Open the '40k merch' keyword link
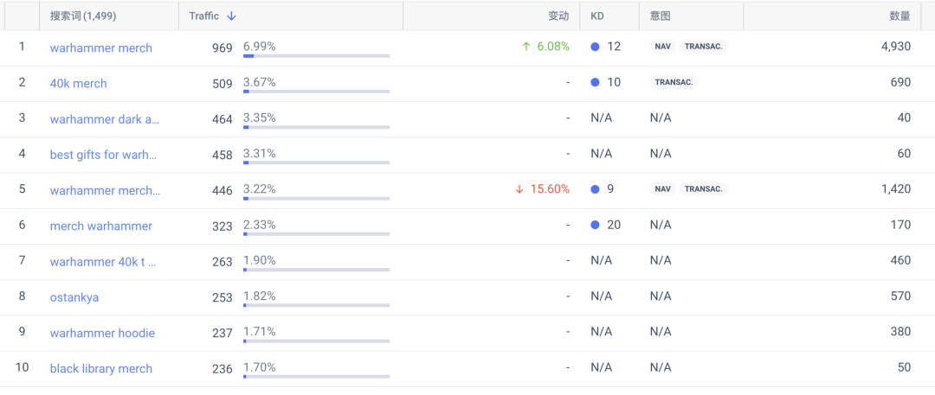The image size is (935, 395). tap(78, 84)
